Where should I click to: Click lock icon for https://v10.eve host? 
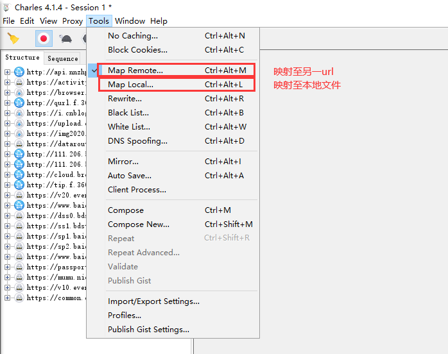click(x=19, y=288)
